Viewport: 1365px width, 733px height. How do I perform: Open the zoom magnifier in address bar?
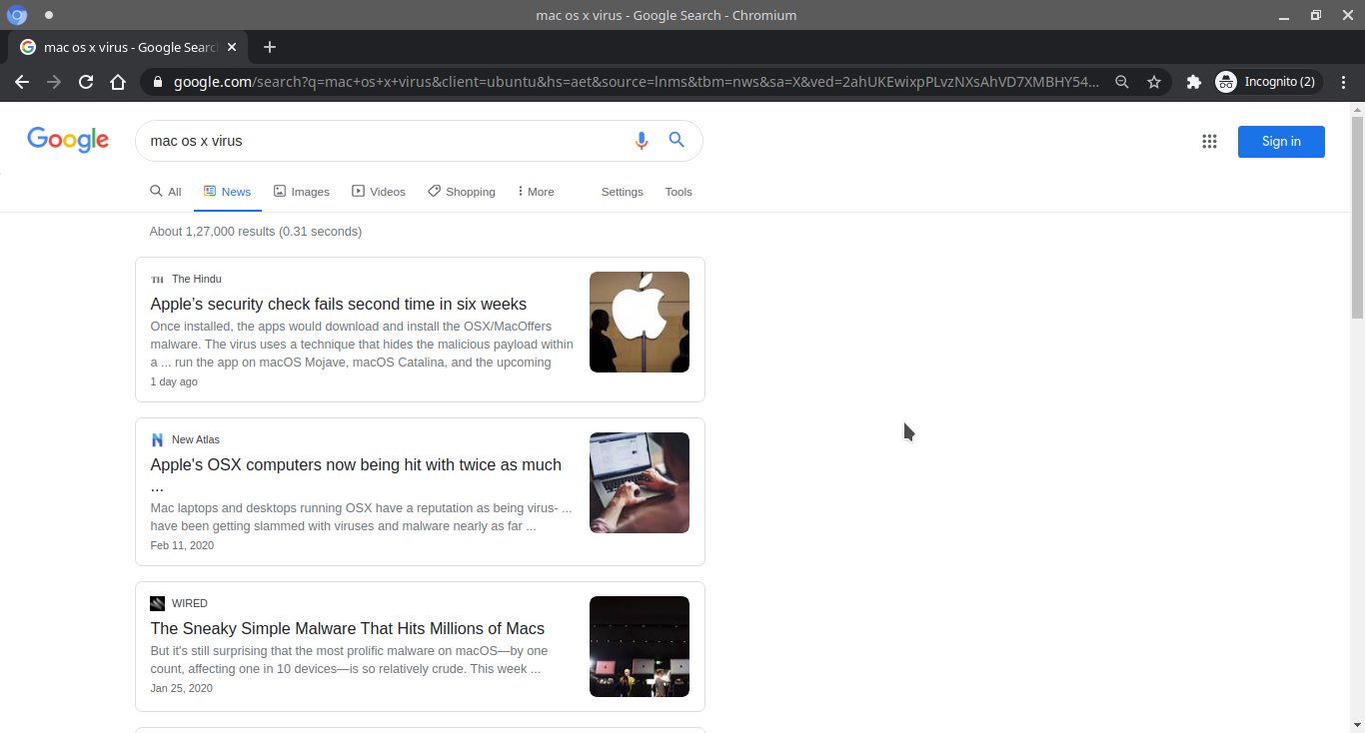click(1122, 82)
